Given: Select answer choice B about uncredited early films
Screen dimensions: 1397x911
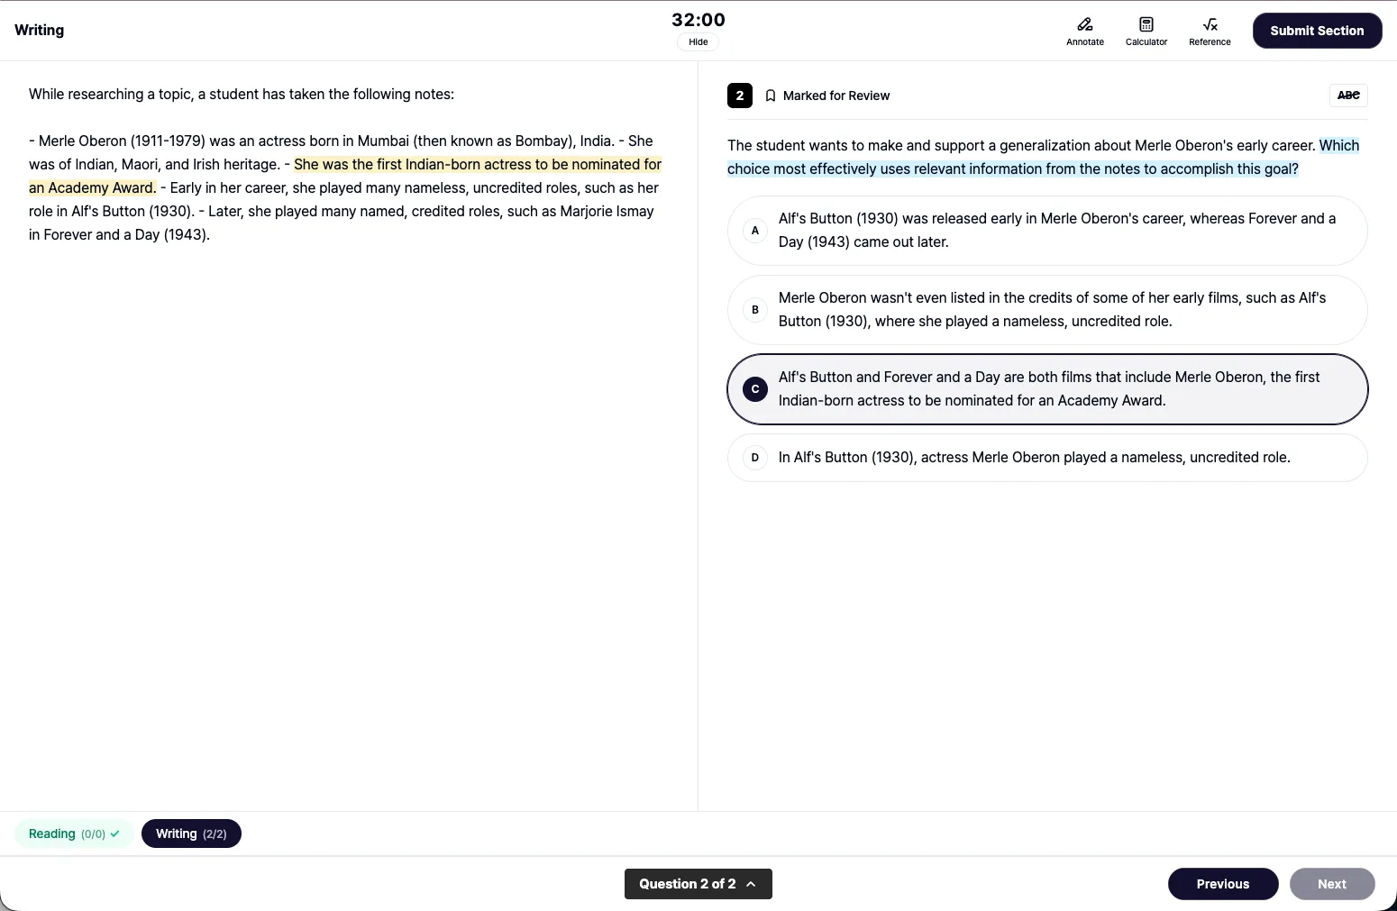Looking at the screenshot, I should [1047, 310].
